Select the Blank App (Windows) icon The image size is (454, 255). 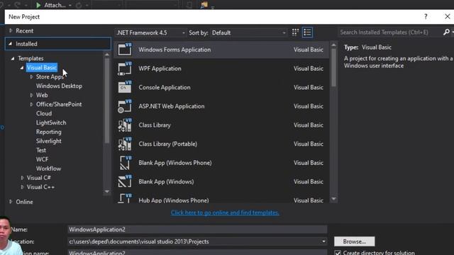tap(125, 181)
